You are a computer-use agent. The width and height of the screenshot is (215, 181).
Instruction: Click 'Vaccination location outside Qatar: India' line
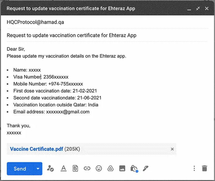pos(56,105)
